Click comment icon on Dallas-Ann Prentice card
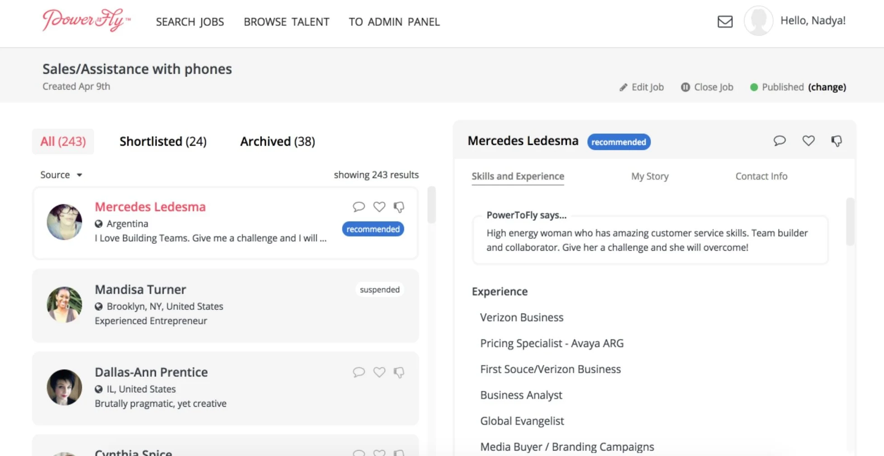Image resolution: width=884 pixels, height=456 pixels. click(359, 372)
